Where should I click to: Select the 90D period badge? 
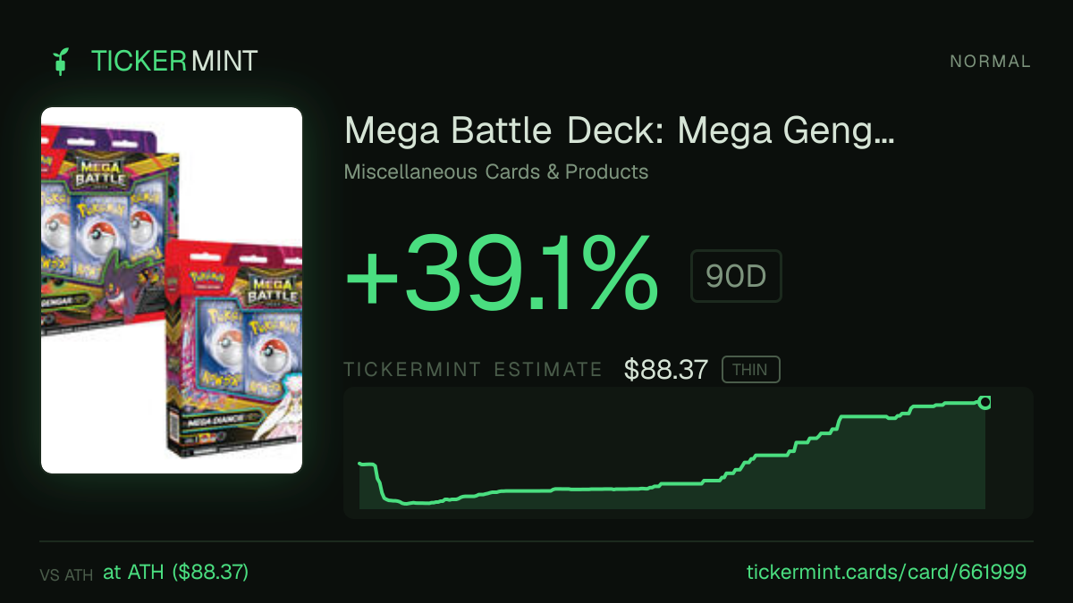(x=736, y=277)
